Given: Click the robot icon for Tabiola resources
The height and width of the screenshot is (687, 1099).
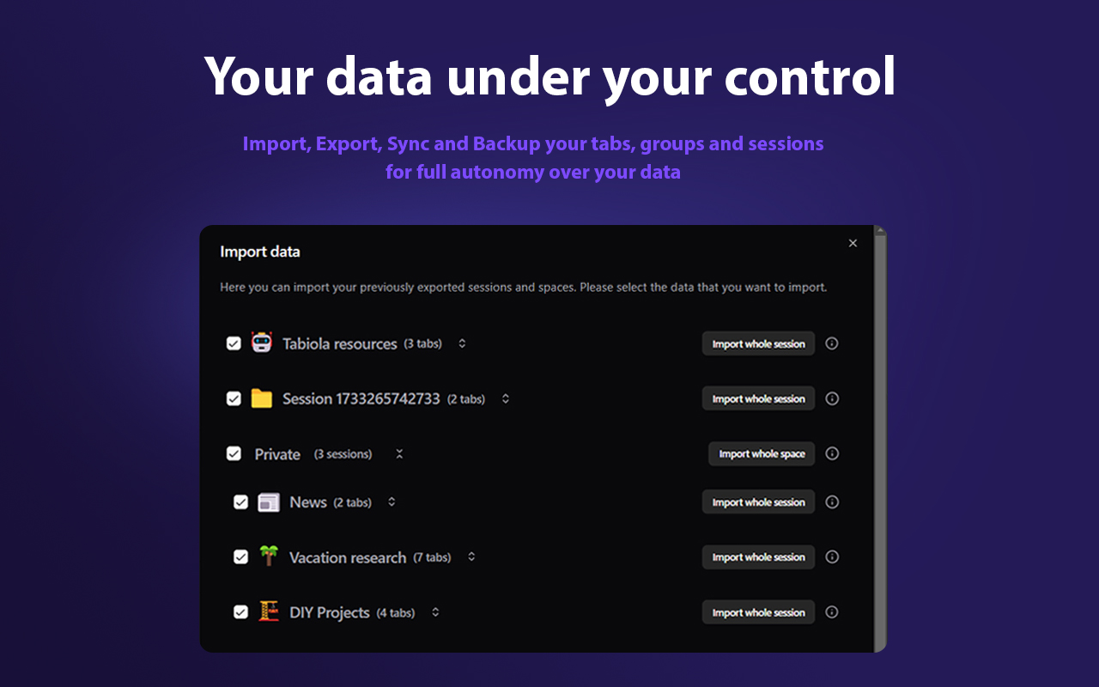Looking at the screenshot, I should click(261, 343).
